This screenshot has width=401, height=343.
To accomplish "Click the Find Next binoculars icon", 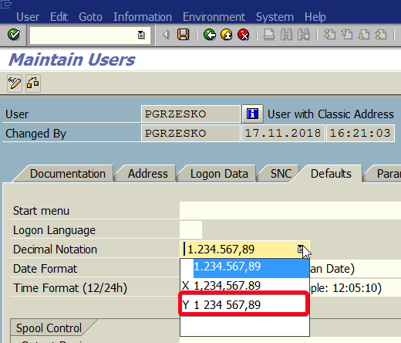I will [304, 35].
